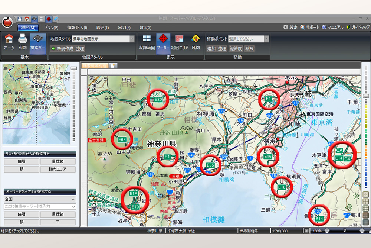This screenshot has height=248, width=371.
Task: Open the 情報記入(I) tab
Action: [x=77, y=28]
